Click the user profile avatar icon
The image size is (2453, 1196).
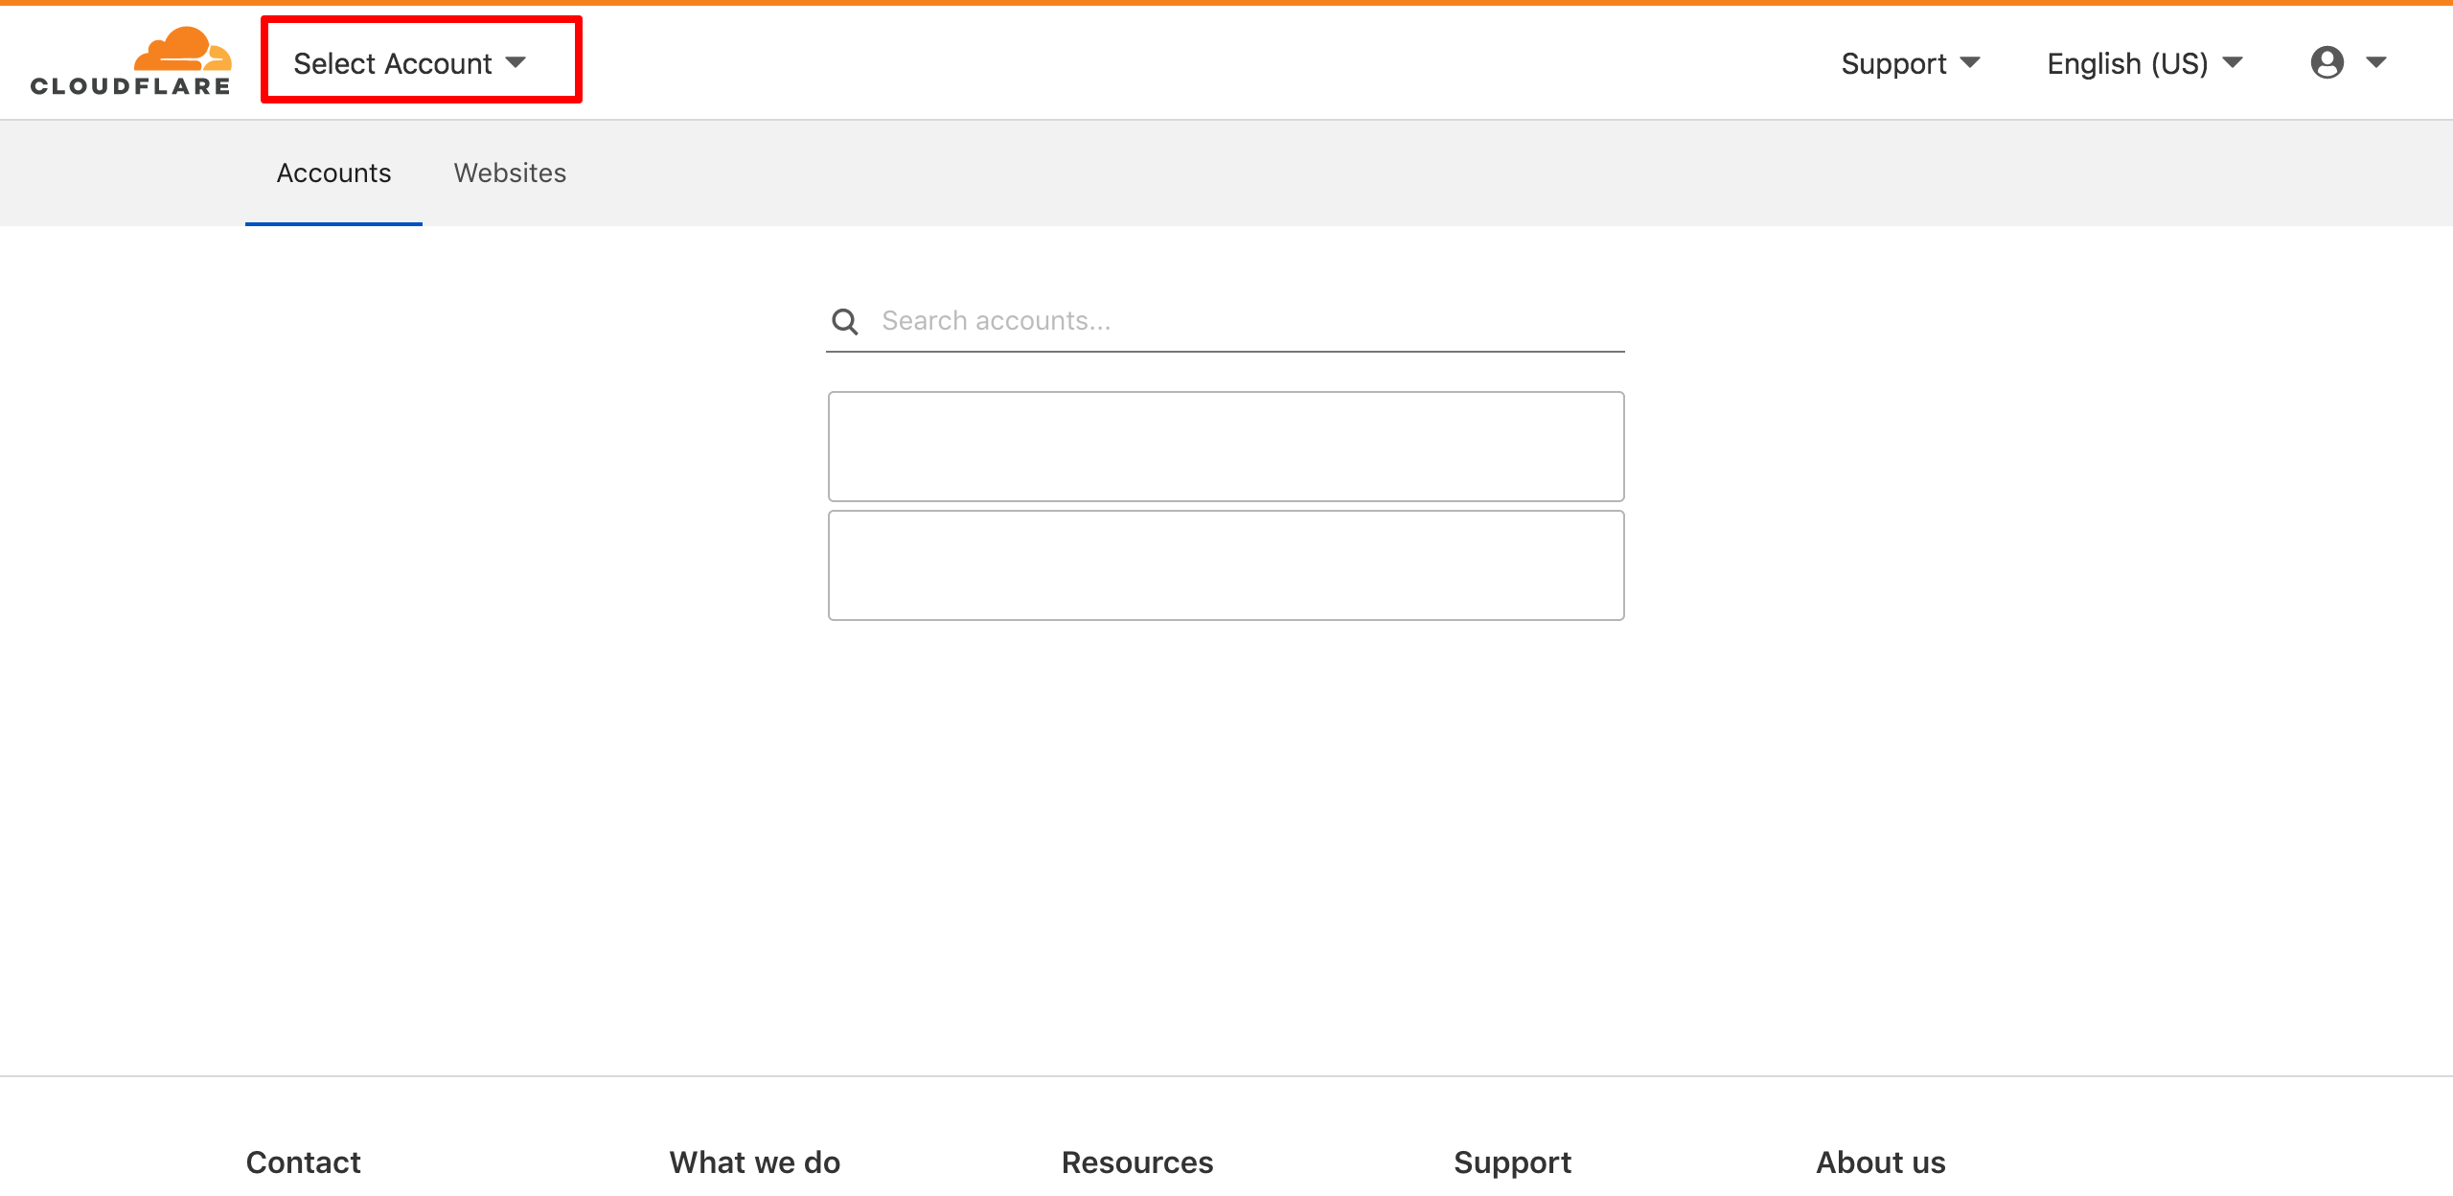[x=2327, y=63]
